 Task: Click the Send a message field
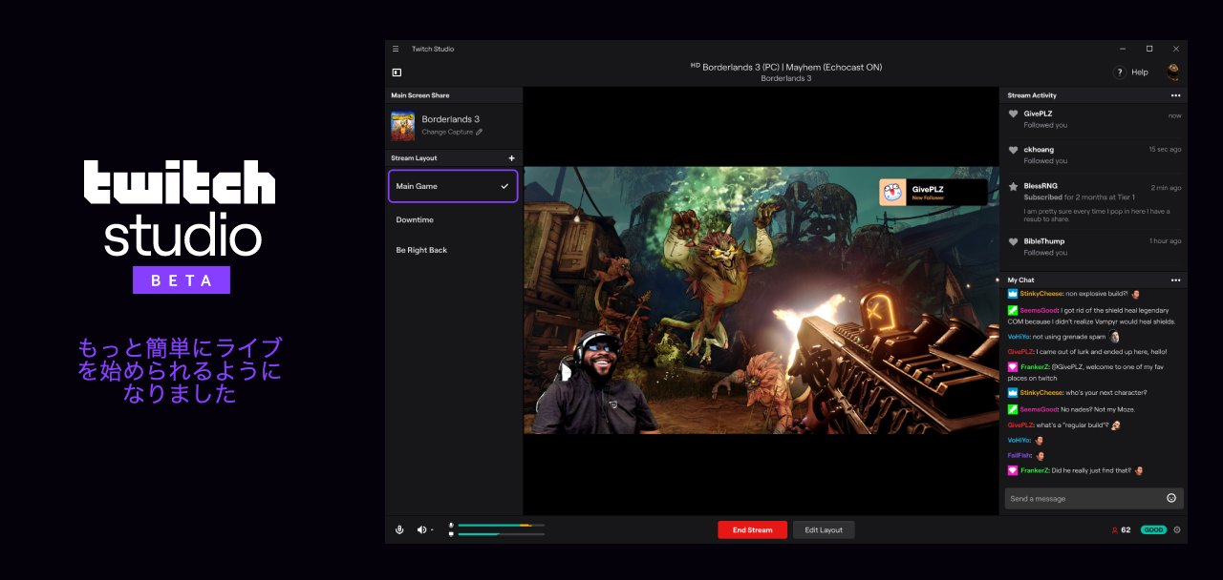[x=1094, y=498]
